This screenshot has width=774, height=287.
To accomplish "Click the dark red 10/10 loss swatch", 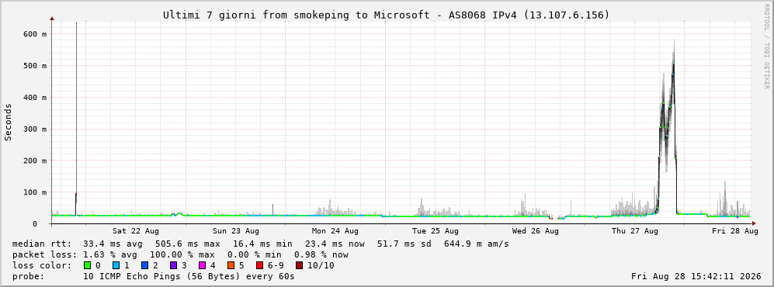I will [300, 266].
